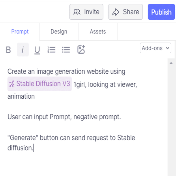
Task: Toggle bold formatting
Action: (8, 50)
